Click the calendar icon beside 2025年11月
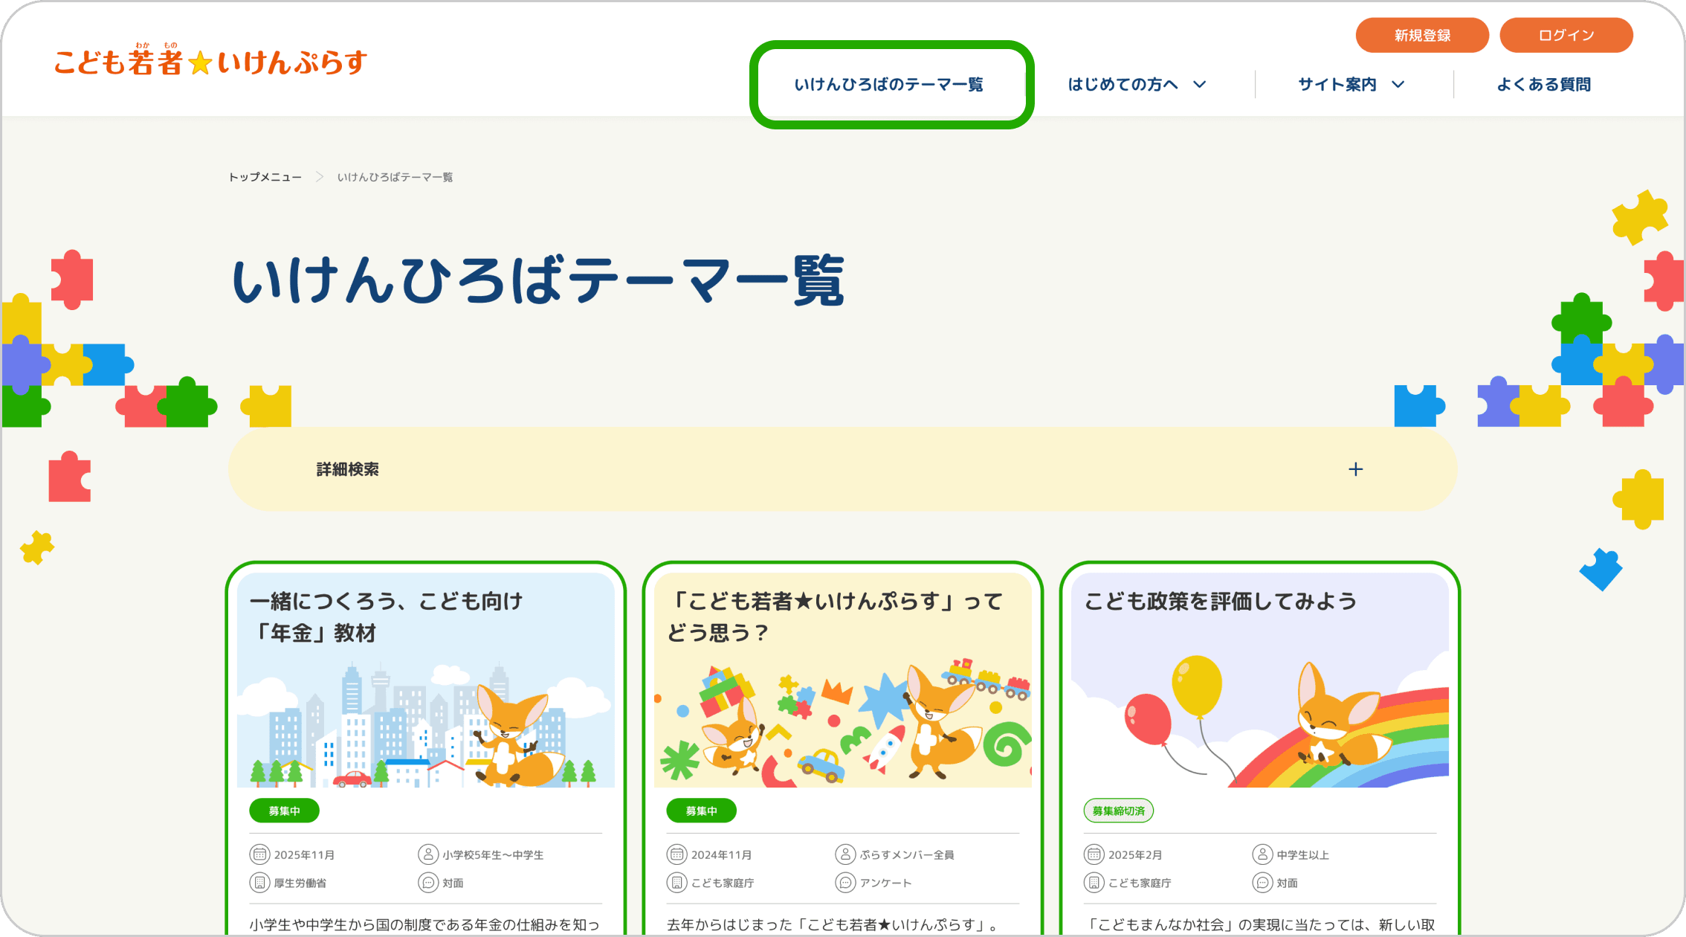 pyautogui.click(x=259, y=854)
